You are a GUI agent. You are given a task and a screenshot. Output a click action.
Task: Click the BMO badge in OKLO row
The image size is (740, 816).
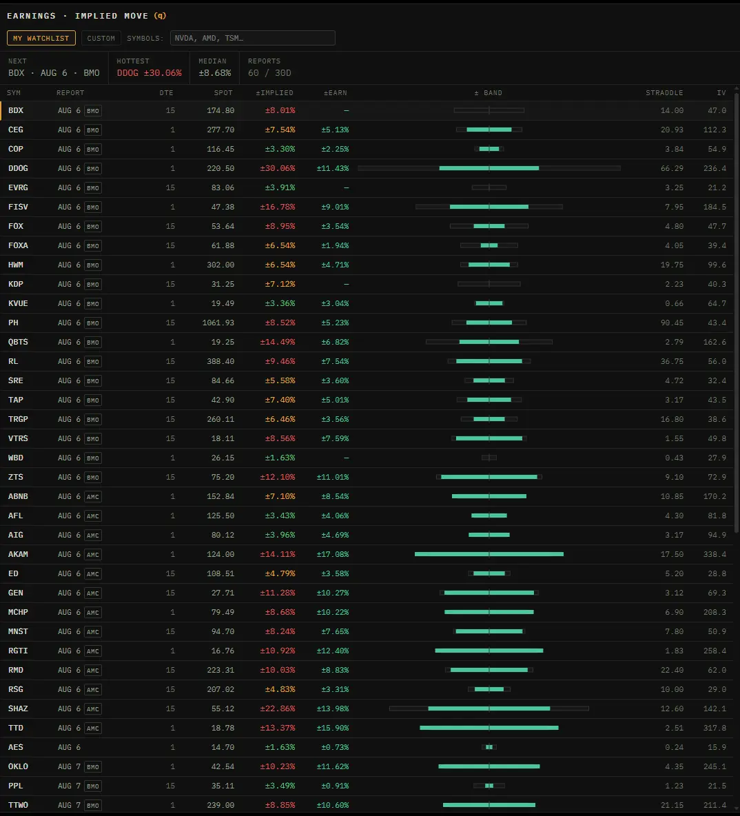[x=93, y=766]
